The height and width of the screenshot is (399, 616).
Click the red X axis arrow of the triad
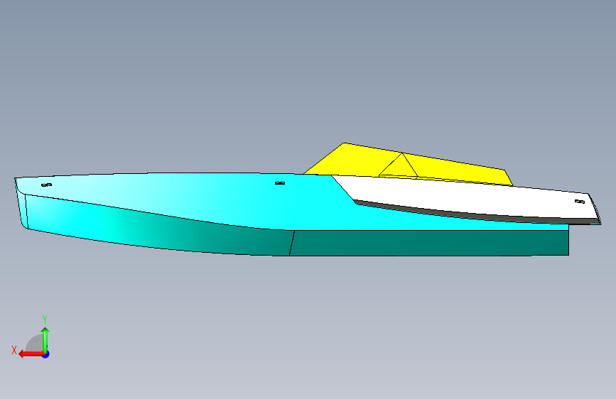click(x=31, y=354)
